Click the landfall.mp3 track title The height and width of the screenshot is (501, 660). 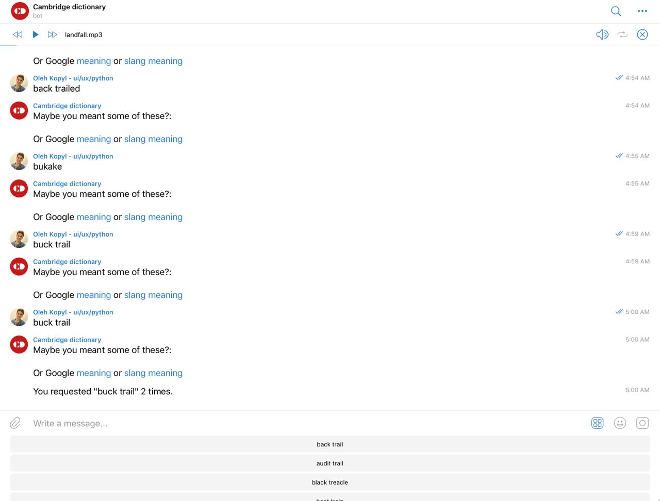click(x=84, y=35)
